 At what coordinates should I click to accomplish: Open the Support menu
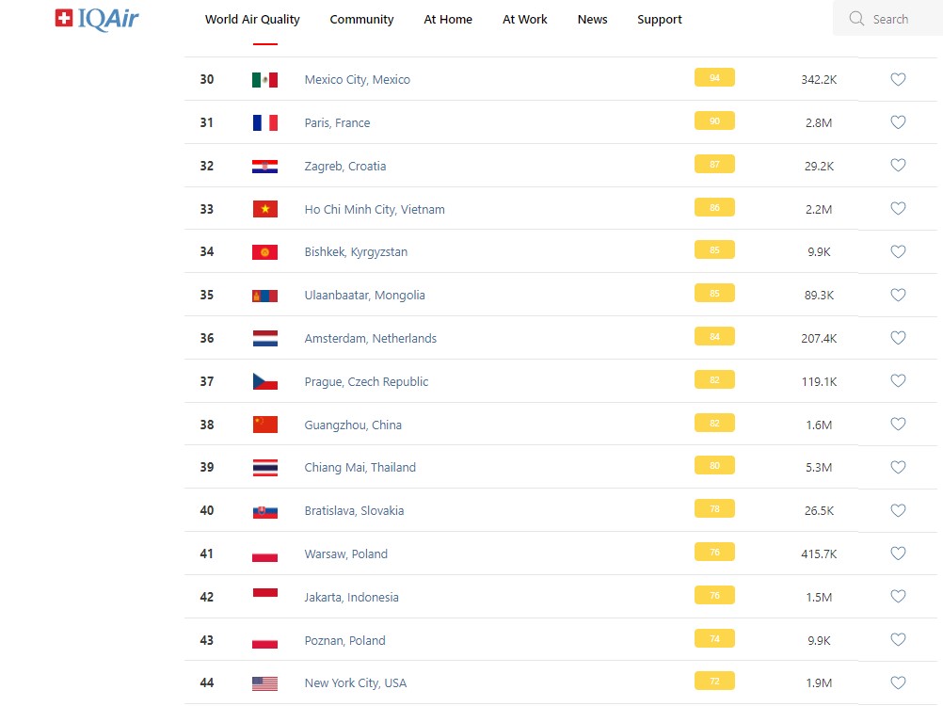(659, 20)
